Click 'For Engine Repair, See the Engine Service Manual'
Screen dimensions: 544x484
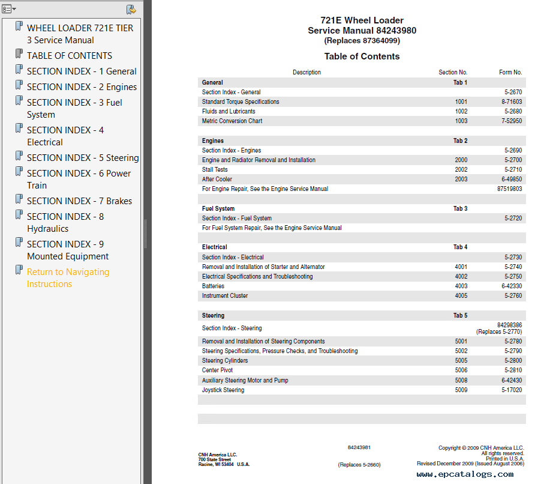[x=265, y=189]
